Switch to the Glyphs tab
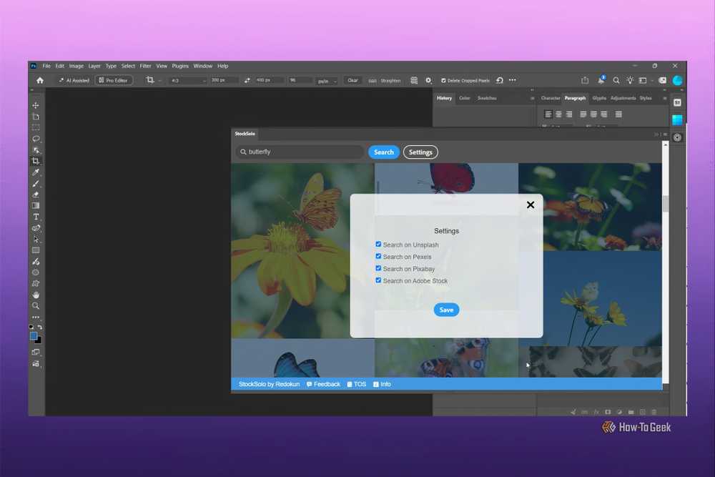Screen dimensions: 715x477 tap(599, 98)
